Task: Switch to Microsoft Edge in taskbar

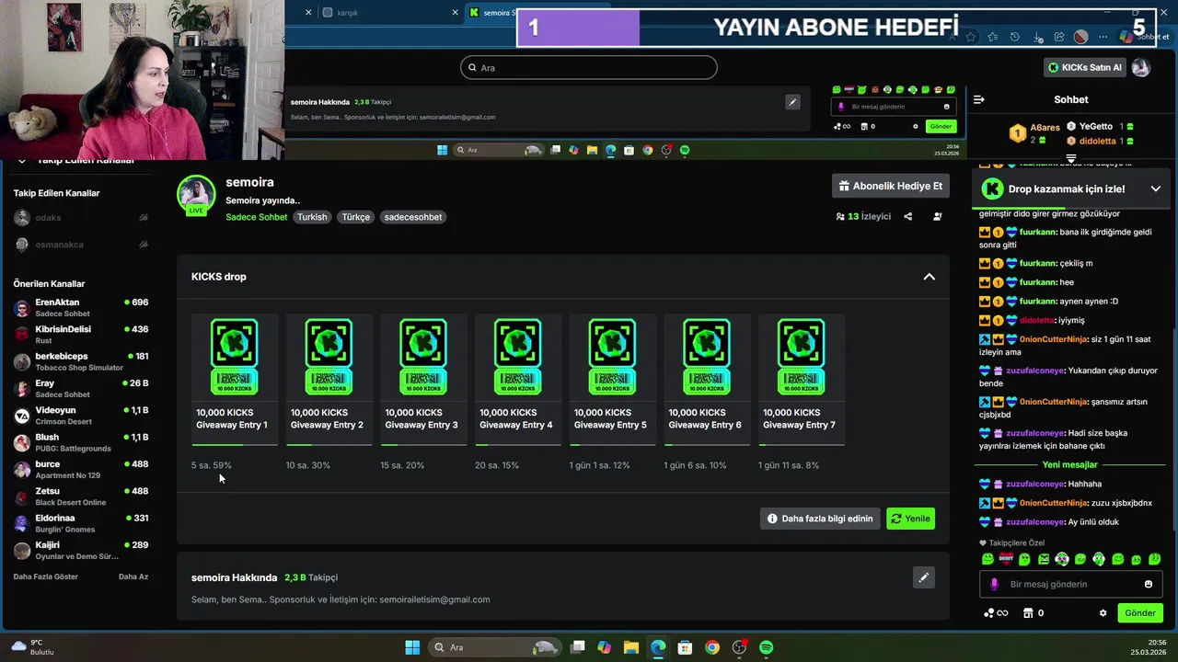Action: 658,647
